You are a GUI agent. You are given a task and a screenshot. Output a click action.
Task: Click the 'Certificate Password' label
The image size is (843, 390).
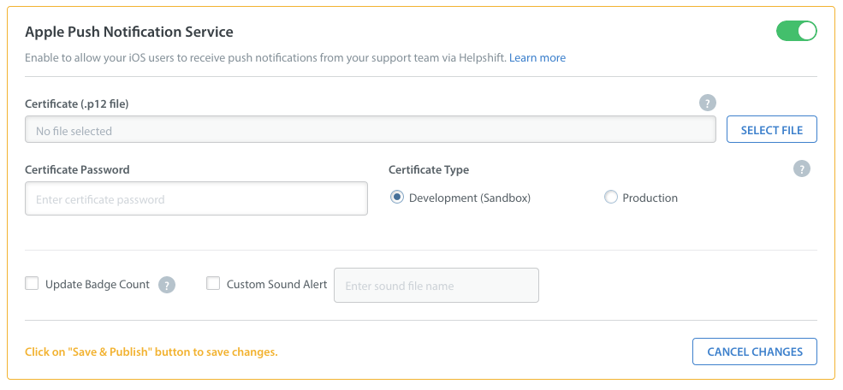pyautogui.click(x=77, y=169)
